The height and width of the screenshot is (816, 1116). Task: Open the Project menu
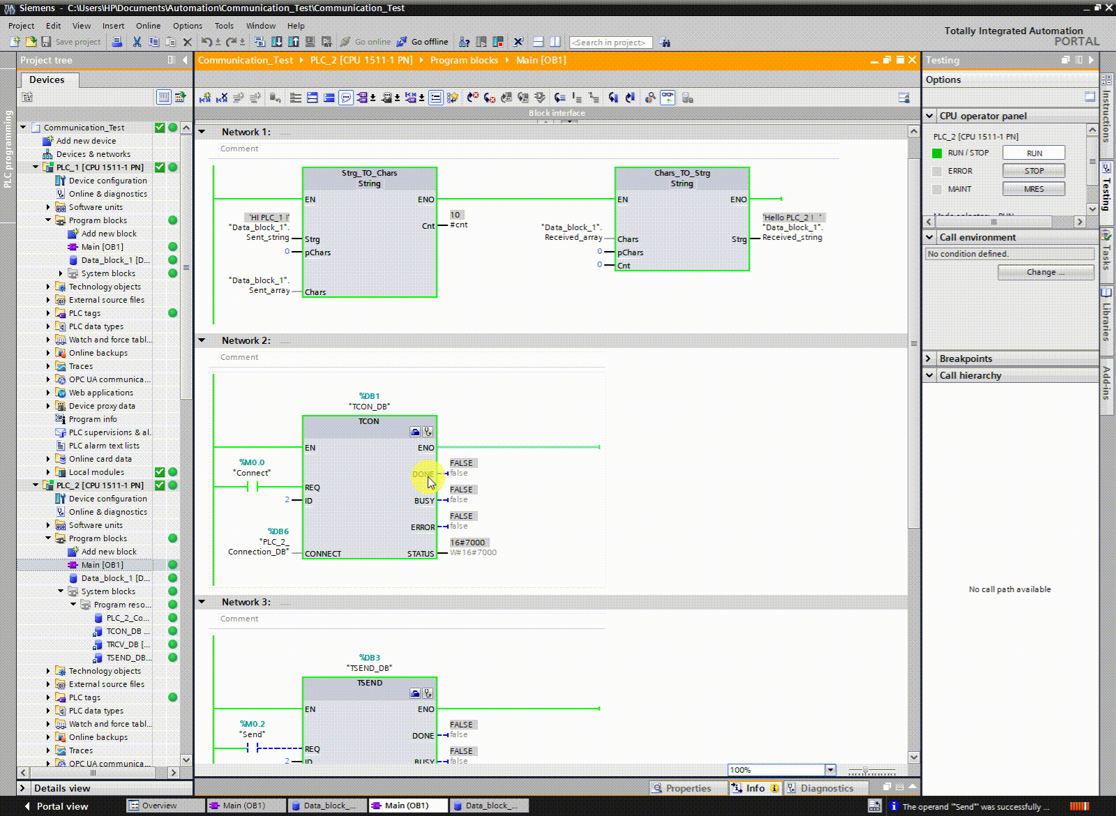(21, 26)
